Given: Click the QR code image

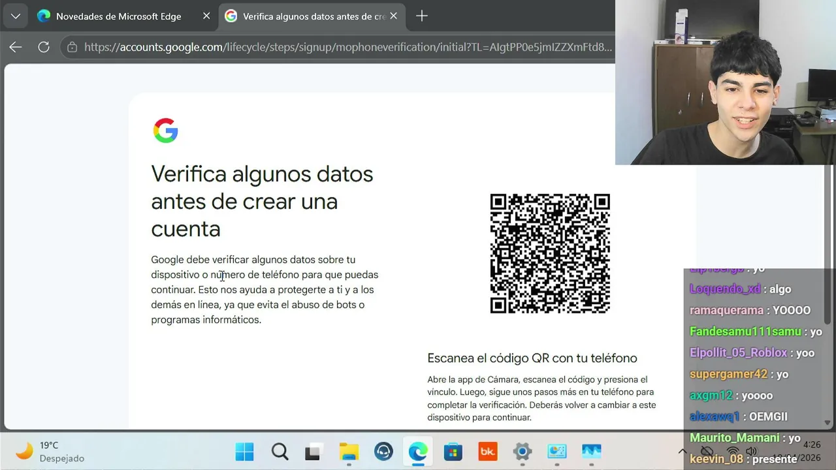Looking at the screenshot, I should pyautogui.click(x=550, y=253).
